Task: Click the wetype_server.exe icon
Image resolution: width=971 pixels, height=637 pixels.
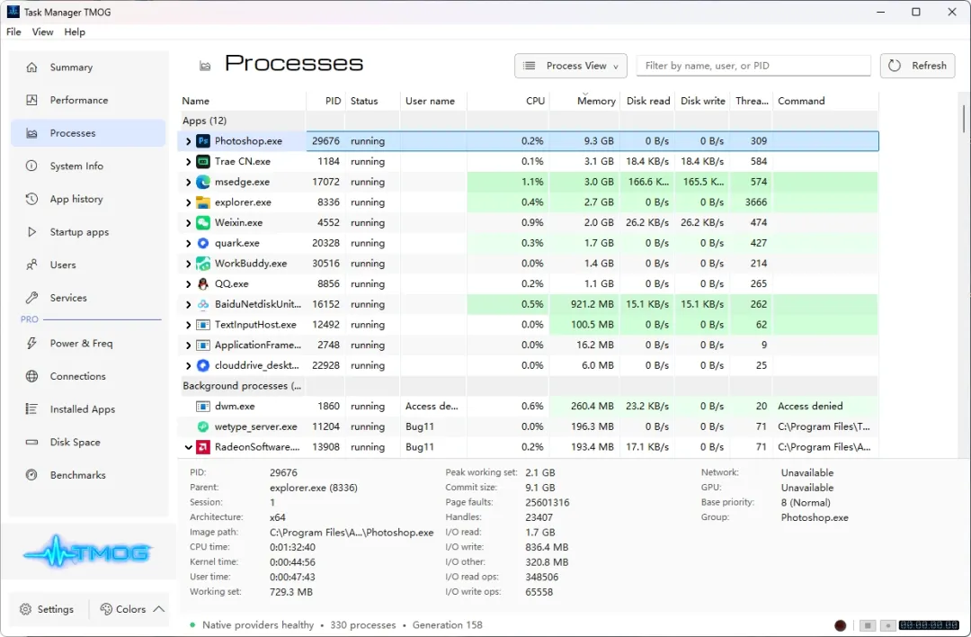Action: 203,426
